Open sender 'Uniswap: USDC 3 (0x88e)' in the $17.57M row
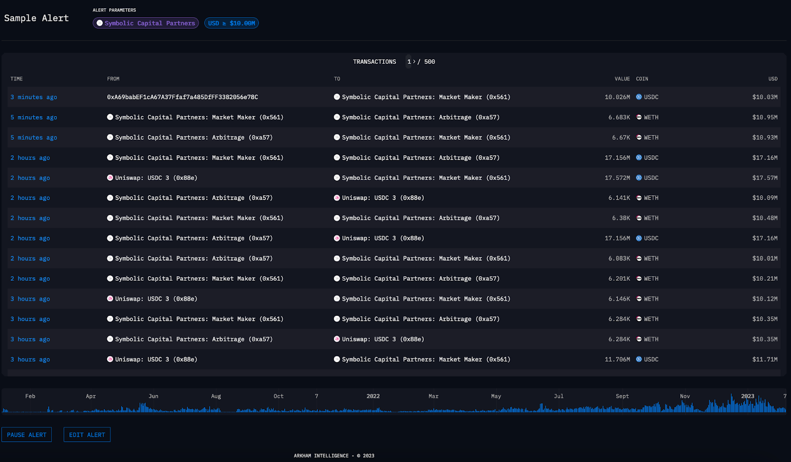This screenshot has width=791, height=462. (x=156, y=178)
